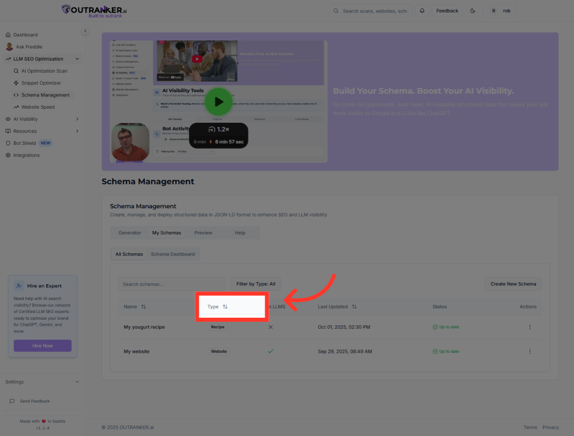Open the notifications bell
Screen dimensions: 574x436
coord(422,11)
